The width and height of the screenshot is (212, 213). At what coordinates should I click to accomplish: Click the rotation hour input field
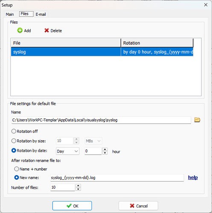tap(93, 151)
